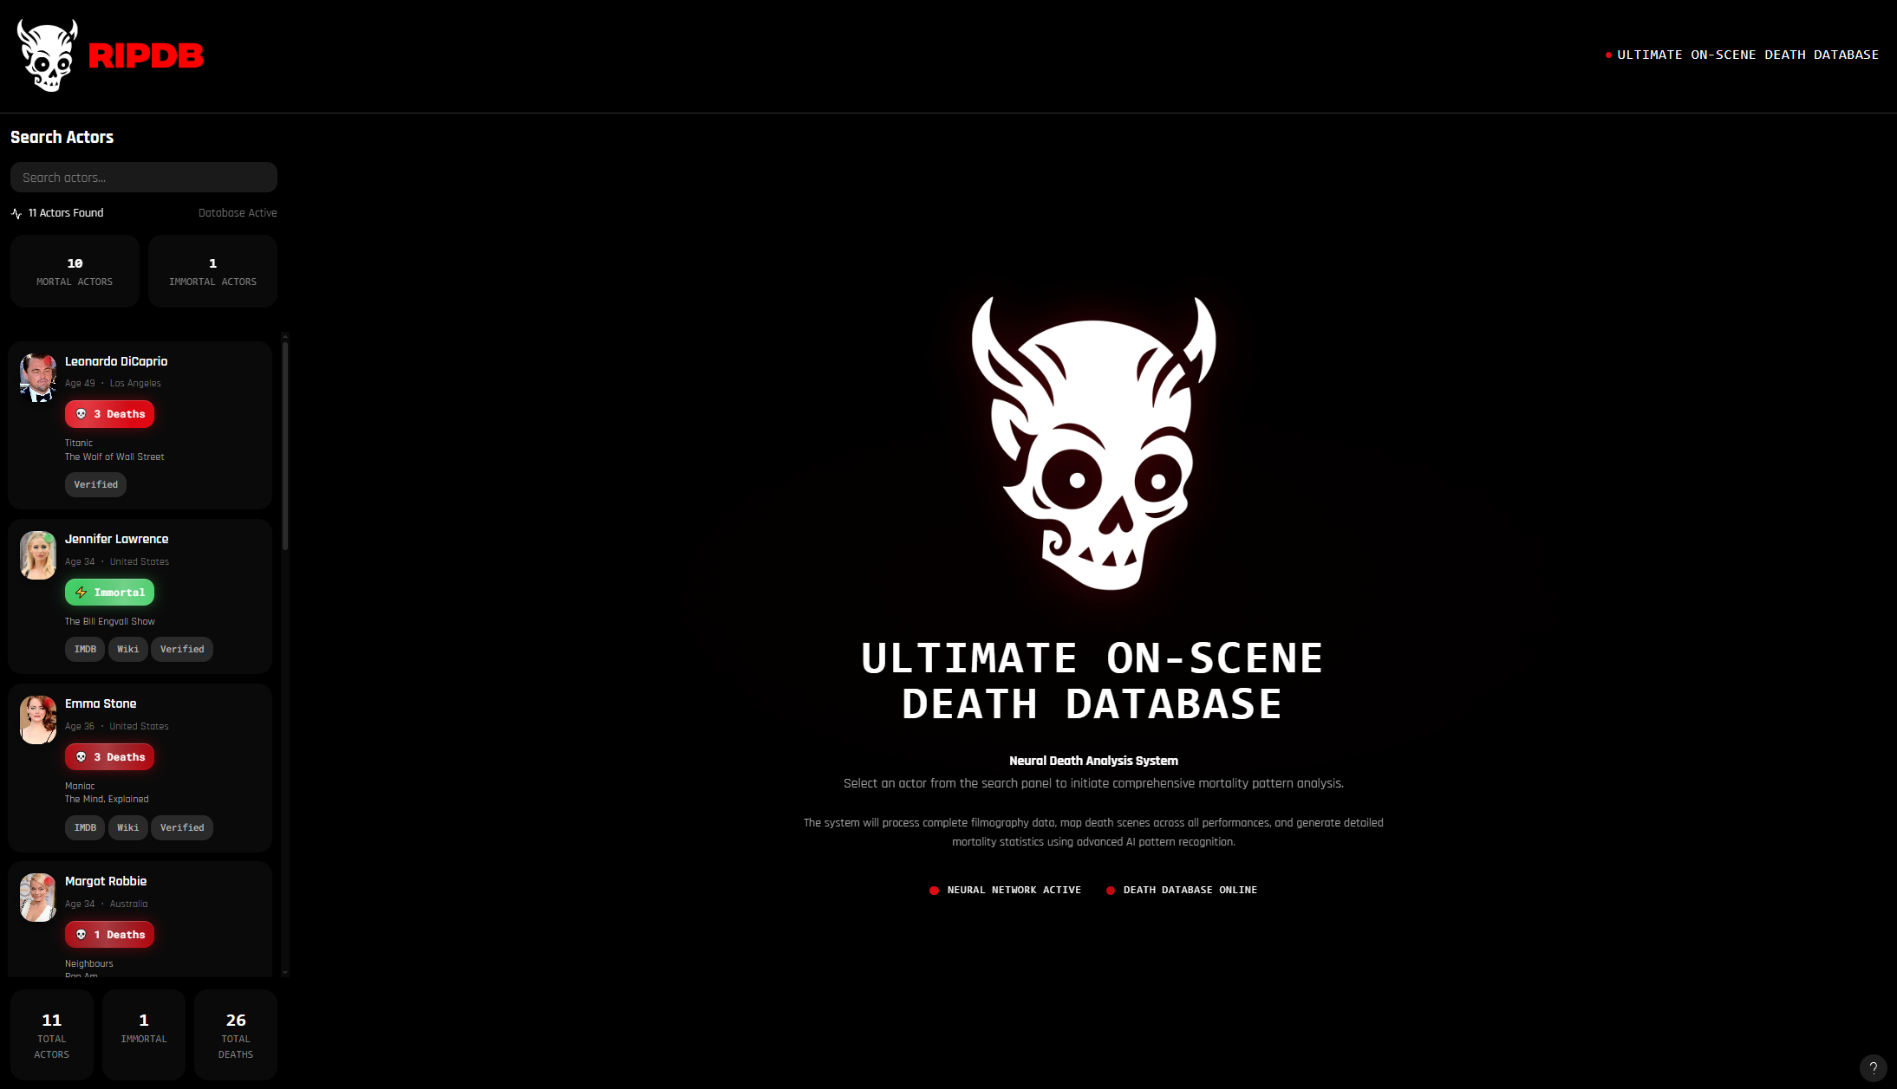The height and width of the screenshot is (1089, 1897).
Task: Open Emma Stone's IMDB link
Action: 85,827
